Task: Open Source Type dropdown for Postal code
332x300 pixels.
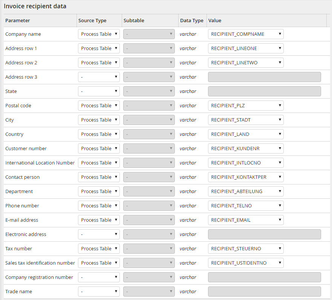Action: coord(99,105)
